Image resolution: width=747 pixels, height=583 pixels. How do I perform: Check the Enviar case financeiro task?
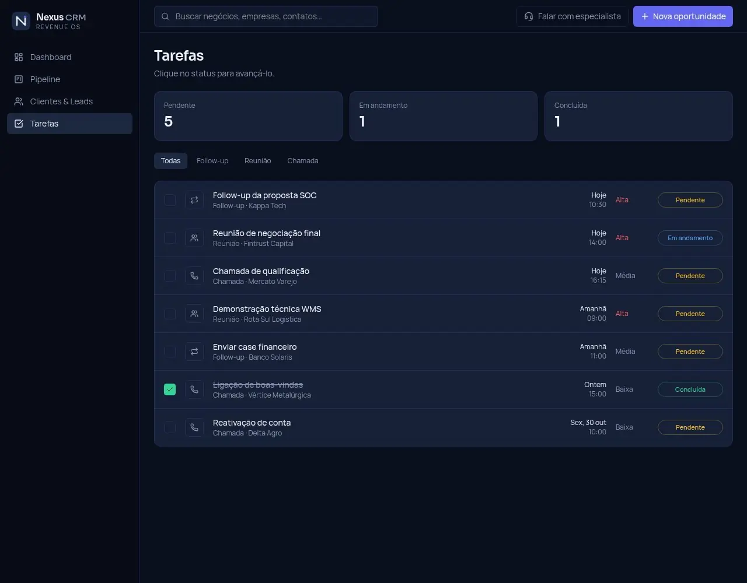170,352
